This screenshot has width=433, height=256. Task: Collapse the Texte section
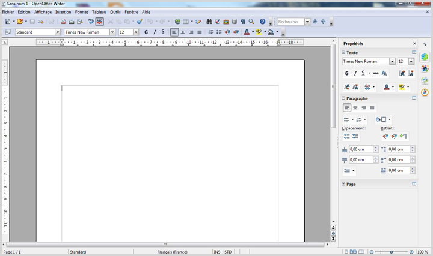(343, 52)
